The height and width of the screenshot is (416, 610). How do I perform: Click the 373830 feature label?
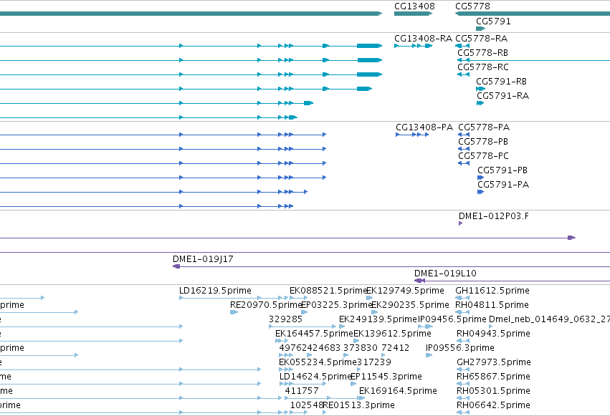coord(361,348)
